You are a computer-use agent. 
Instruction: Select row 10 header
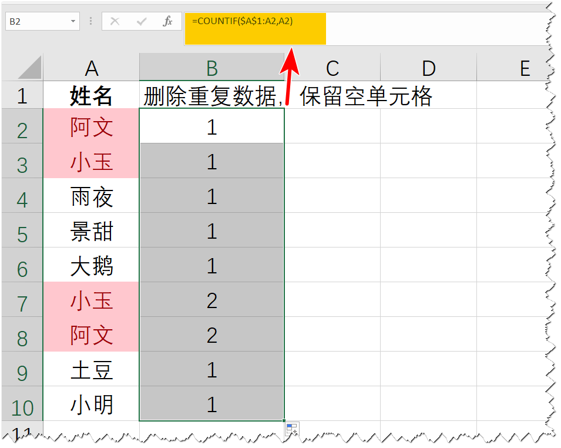pos(22,403)
